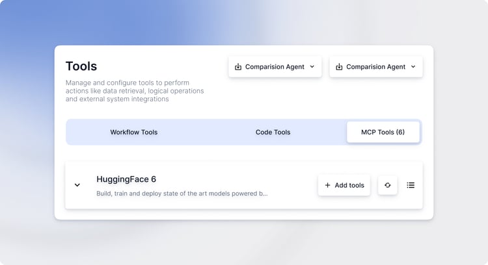Select the MCP Tools (6) tab
This screenshot has height=265, width=488.
tap(383, 132)
